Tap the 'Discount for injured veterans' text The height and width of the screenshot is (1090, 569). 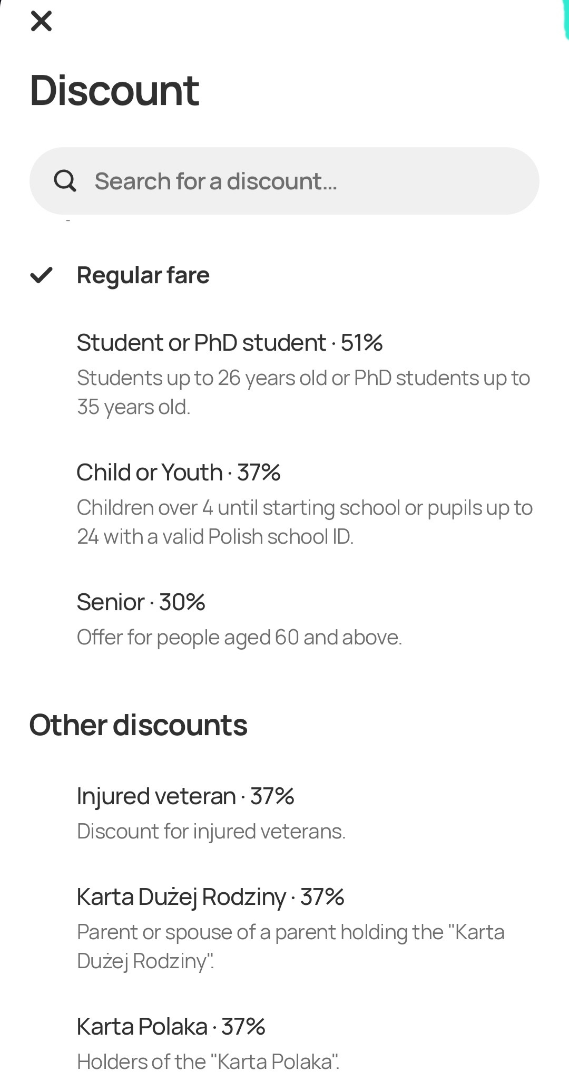[x=211, y=831]
